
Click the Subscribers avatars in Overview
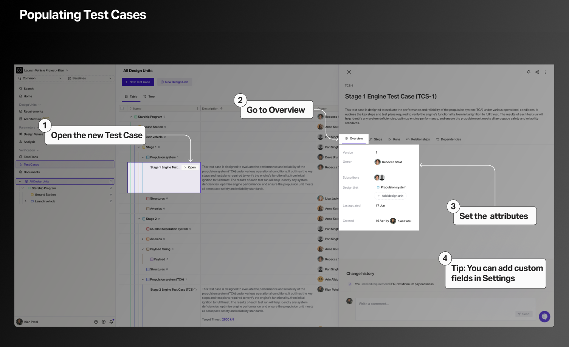click(x=380, y=177)
